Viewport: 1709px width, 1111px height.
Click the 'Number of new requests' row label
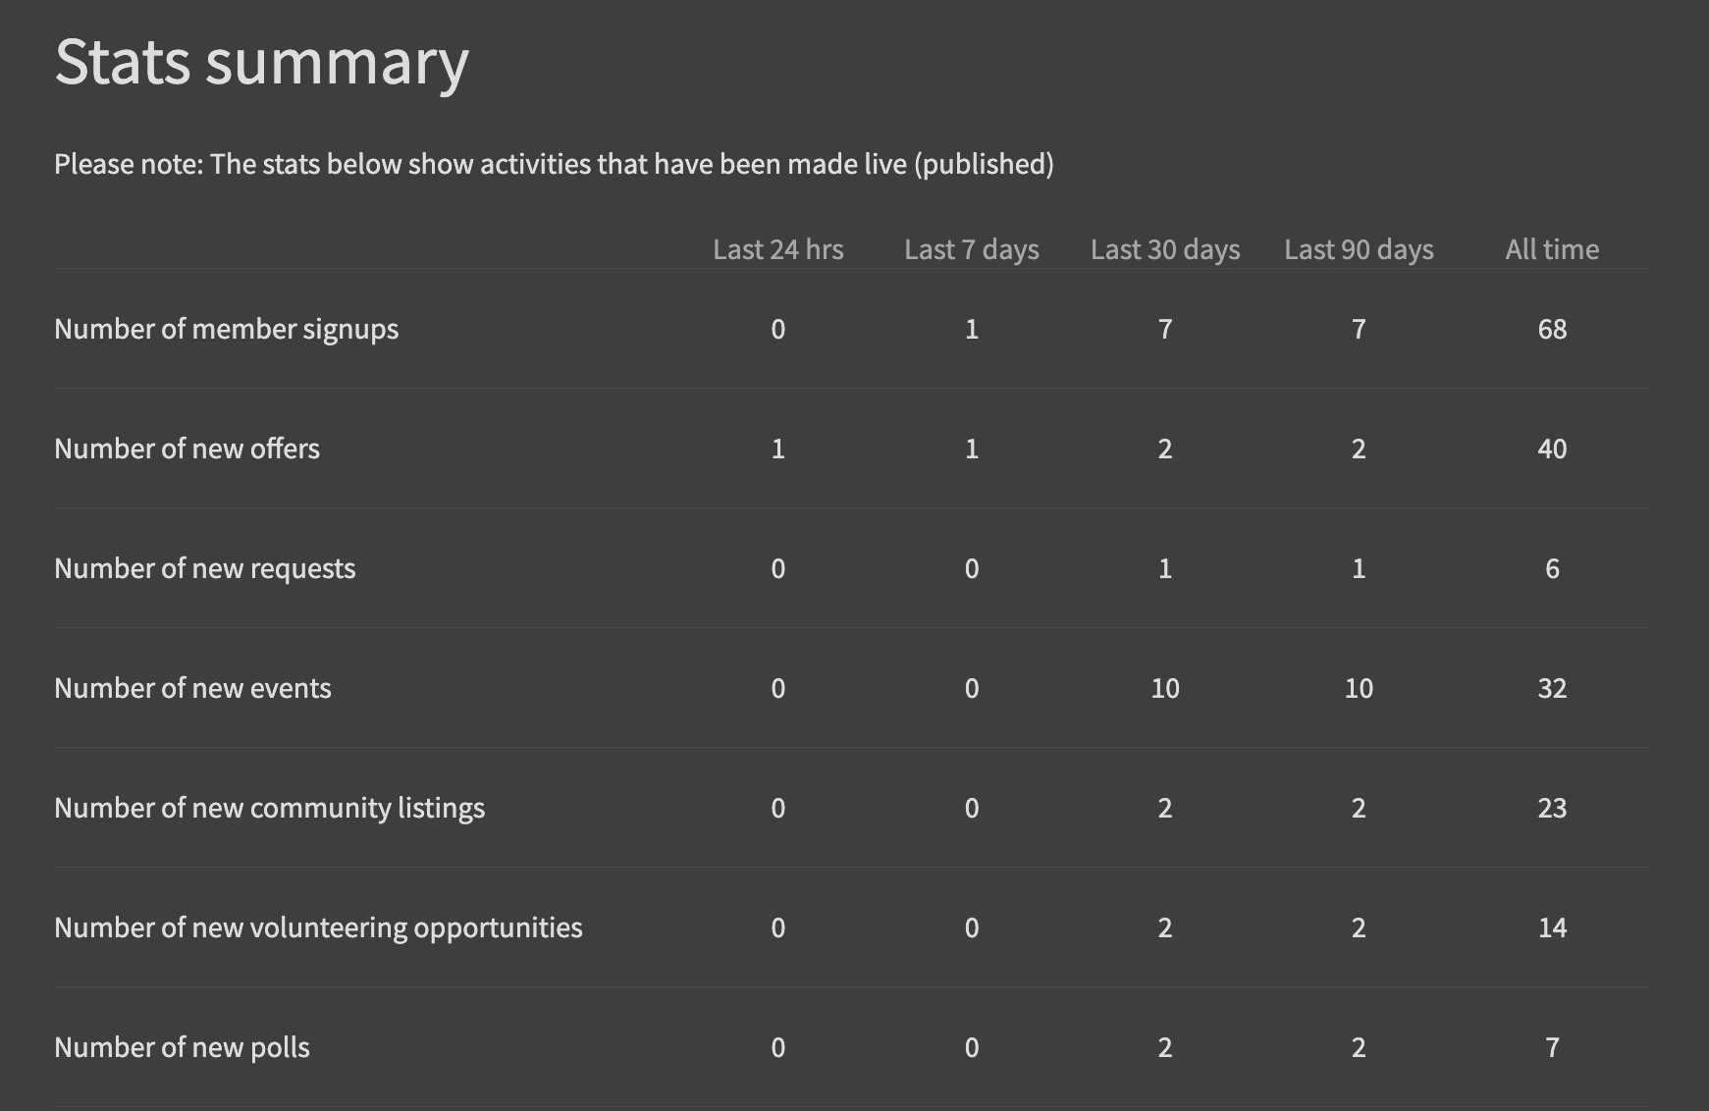click(x=204, y=568)
